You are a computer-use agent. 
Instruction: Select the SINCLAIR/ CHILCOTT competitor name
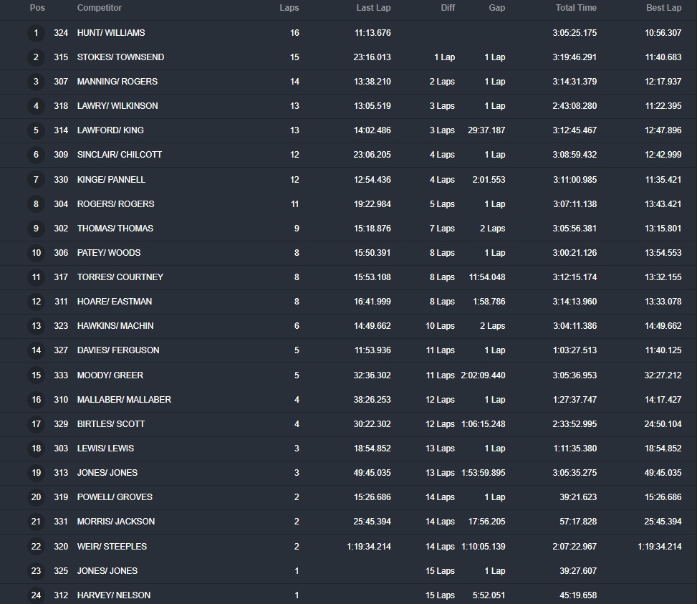click(x=120, y=155)
